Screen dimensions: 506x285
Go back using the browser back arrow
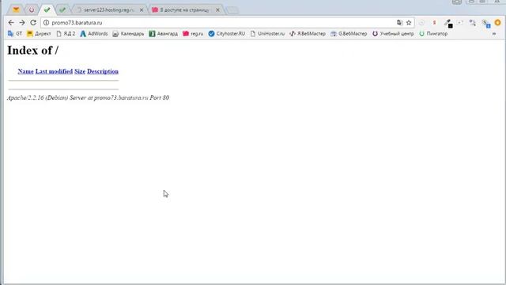pos(11,23)
